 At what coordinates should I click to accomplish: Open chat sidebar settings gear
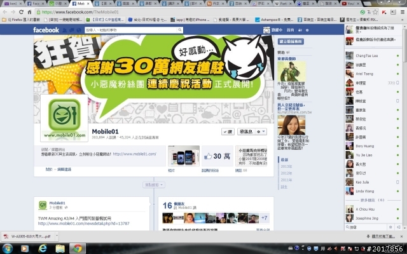tap(390, 227)
